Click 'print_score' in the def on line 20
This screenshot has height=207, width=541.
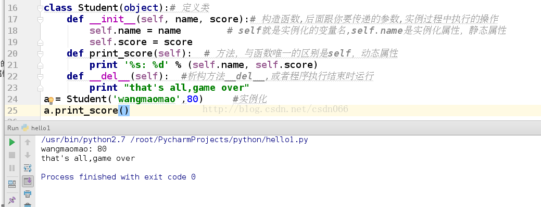(x=121, y=53)
